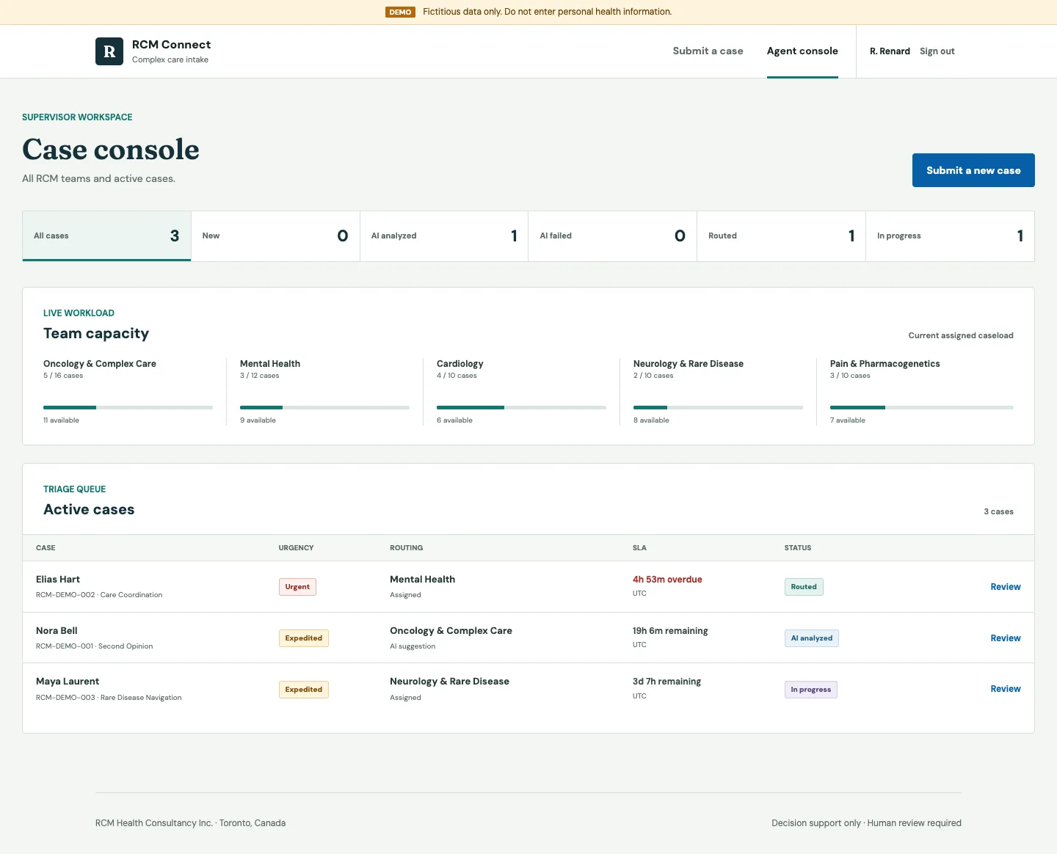The height and width of the screenshot is (854, 1057).
Task: Click the Mental Health routing for Elias Hart
Action: click(x=422, y=580)
